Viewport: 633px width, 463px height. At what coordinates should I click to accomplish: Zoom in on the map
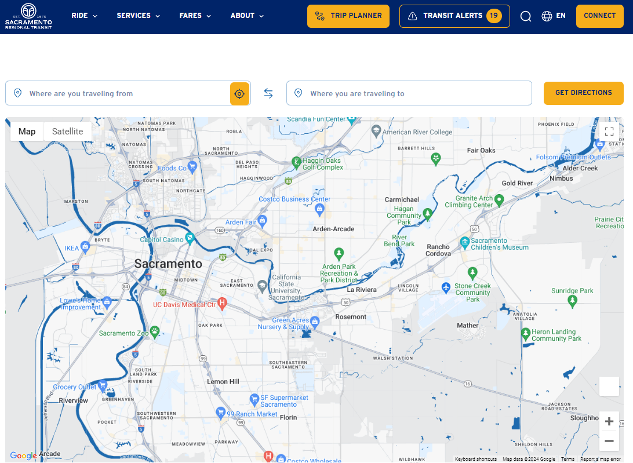pos(609,422)
